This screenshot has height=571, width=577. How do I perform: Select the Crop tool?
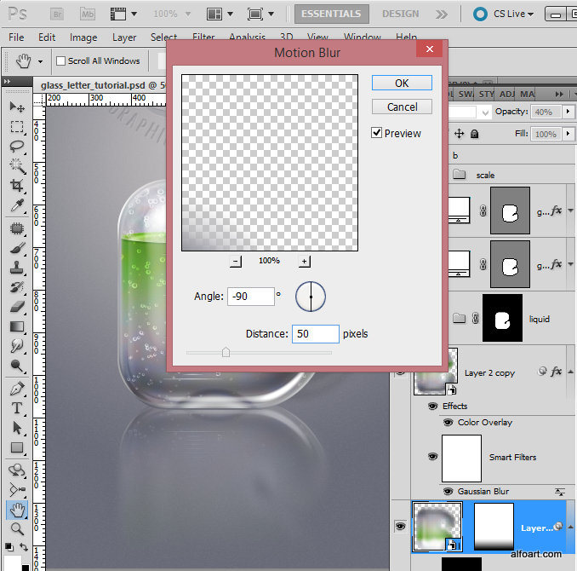coord(16,185)
